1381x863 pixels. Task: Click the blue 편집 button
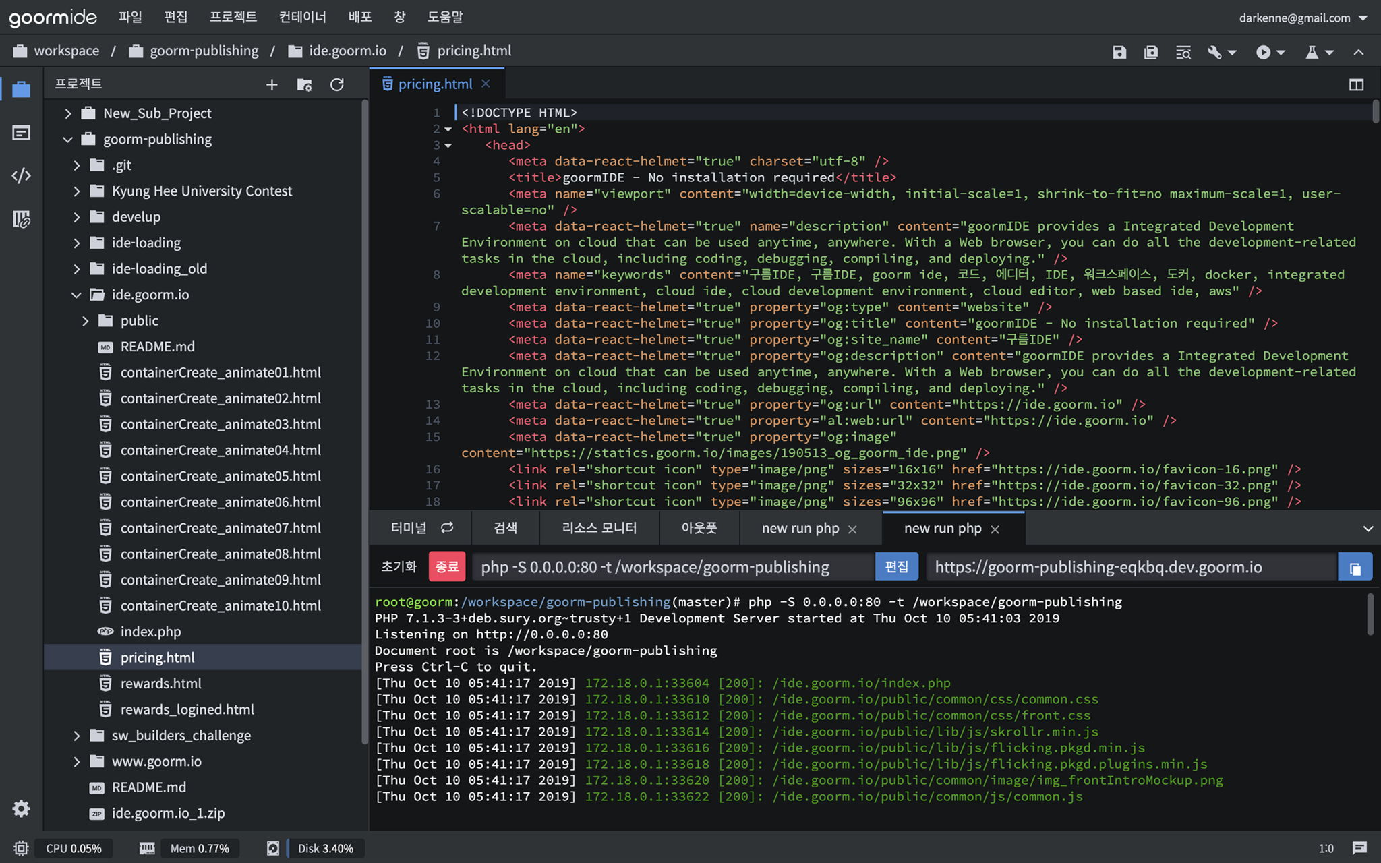(x=896, y=566)
